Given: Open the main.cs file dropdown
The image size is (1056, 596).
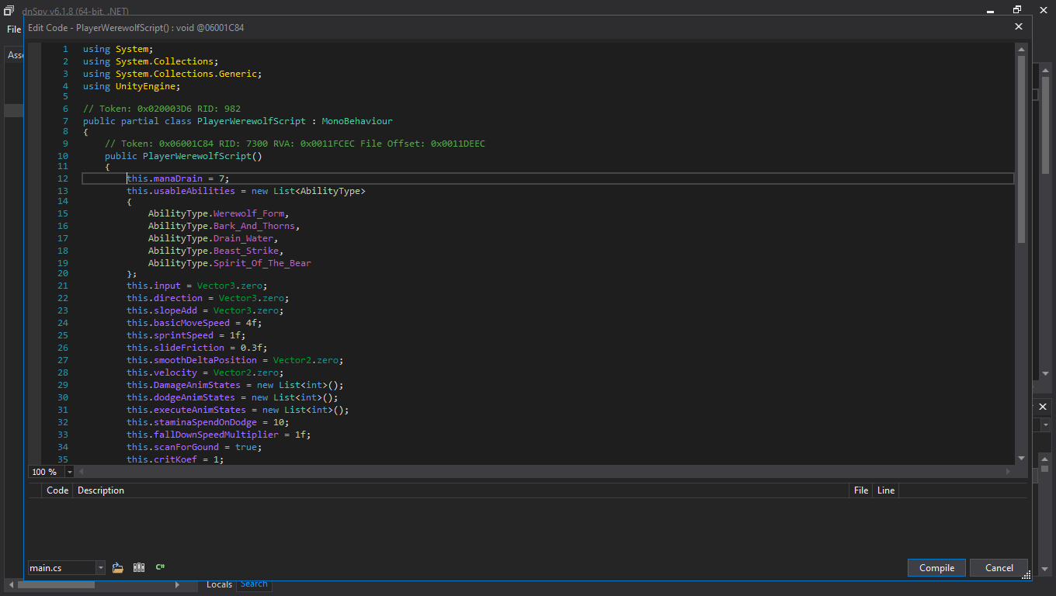Looking at the screenshot, I should pos(100,568).
